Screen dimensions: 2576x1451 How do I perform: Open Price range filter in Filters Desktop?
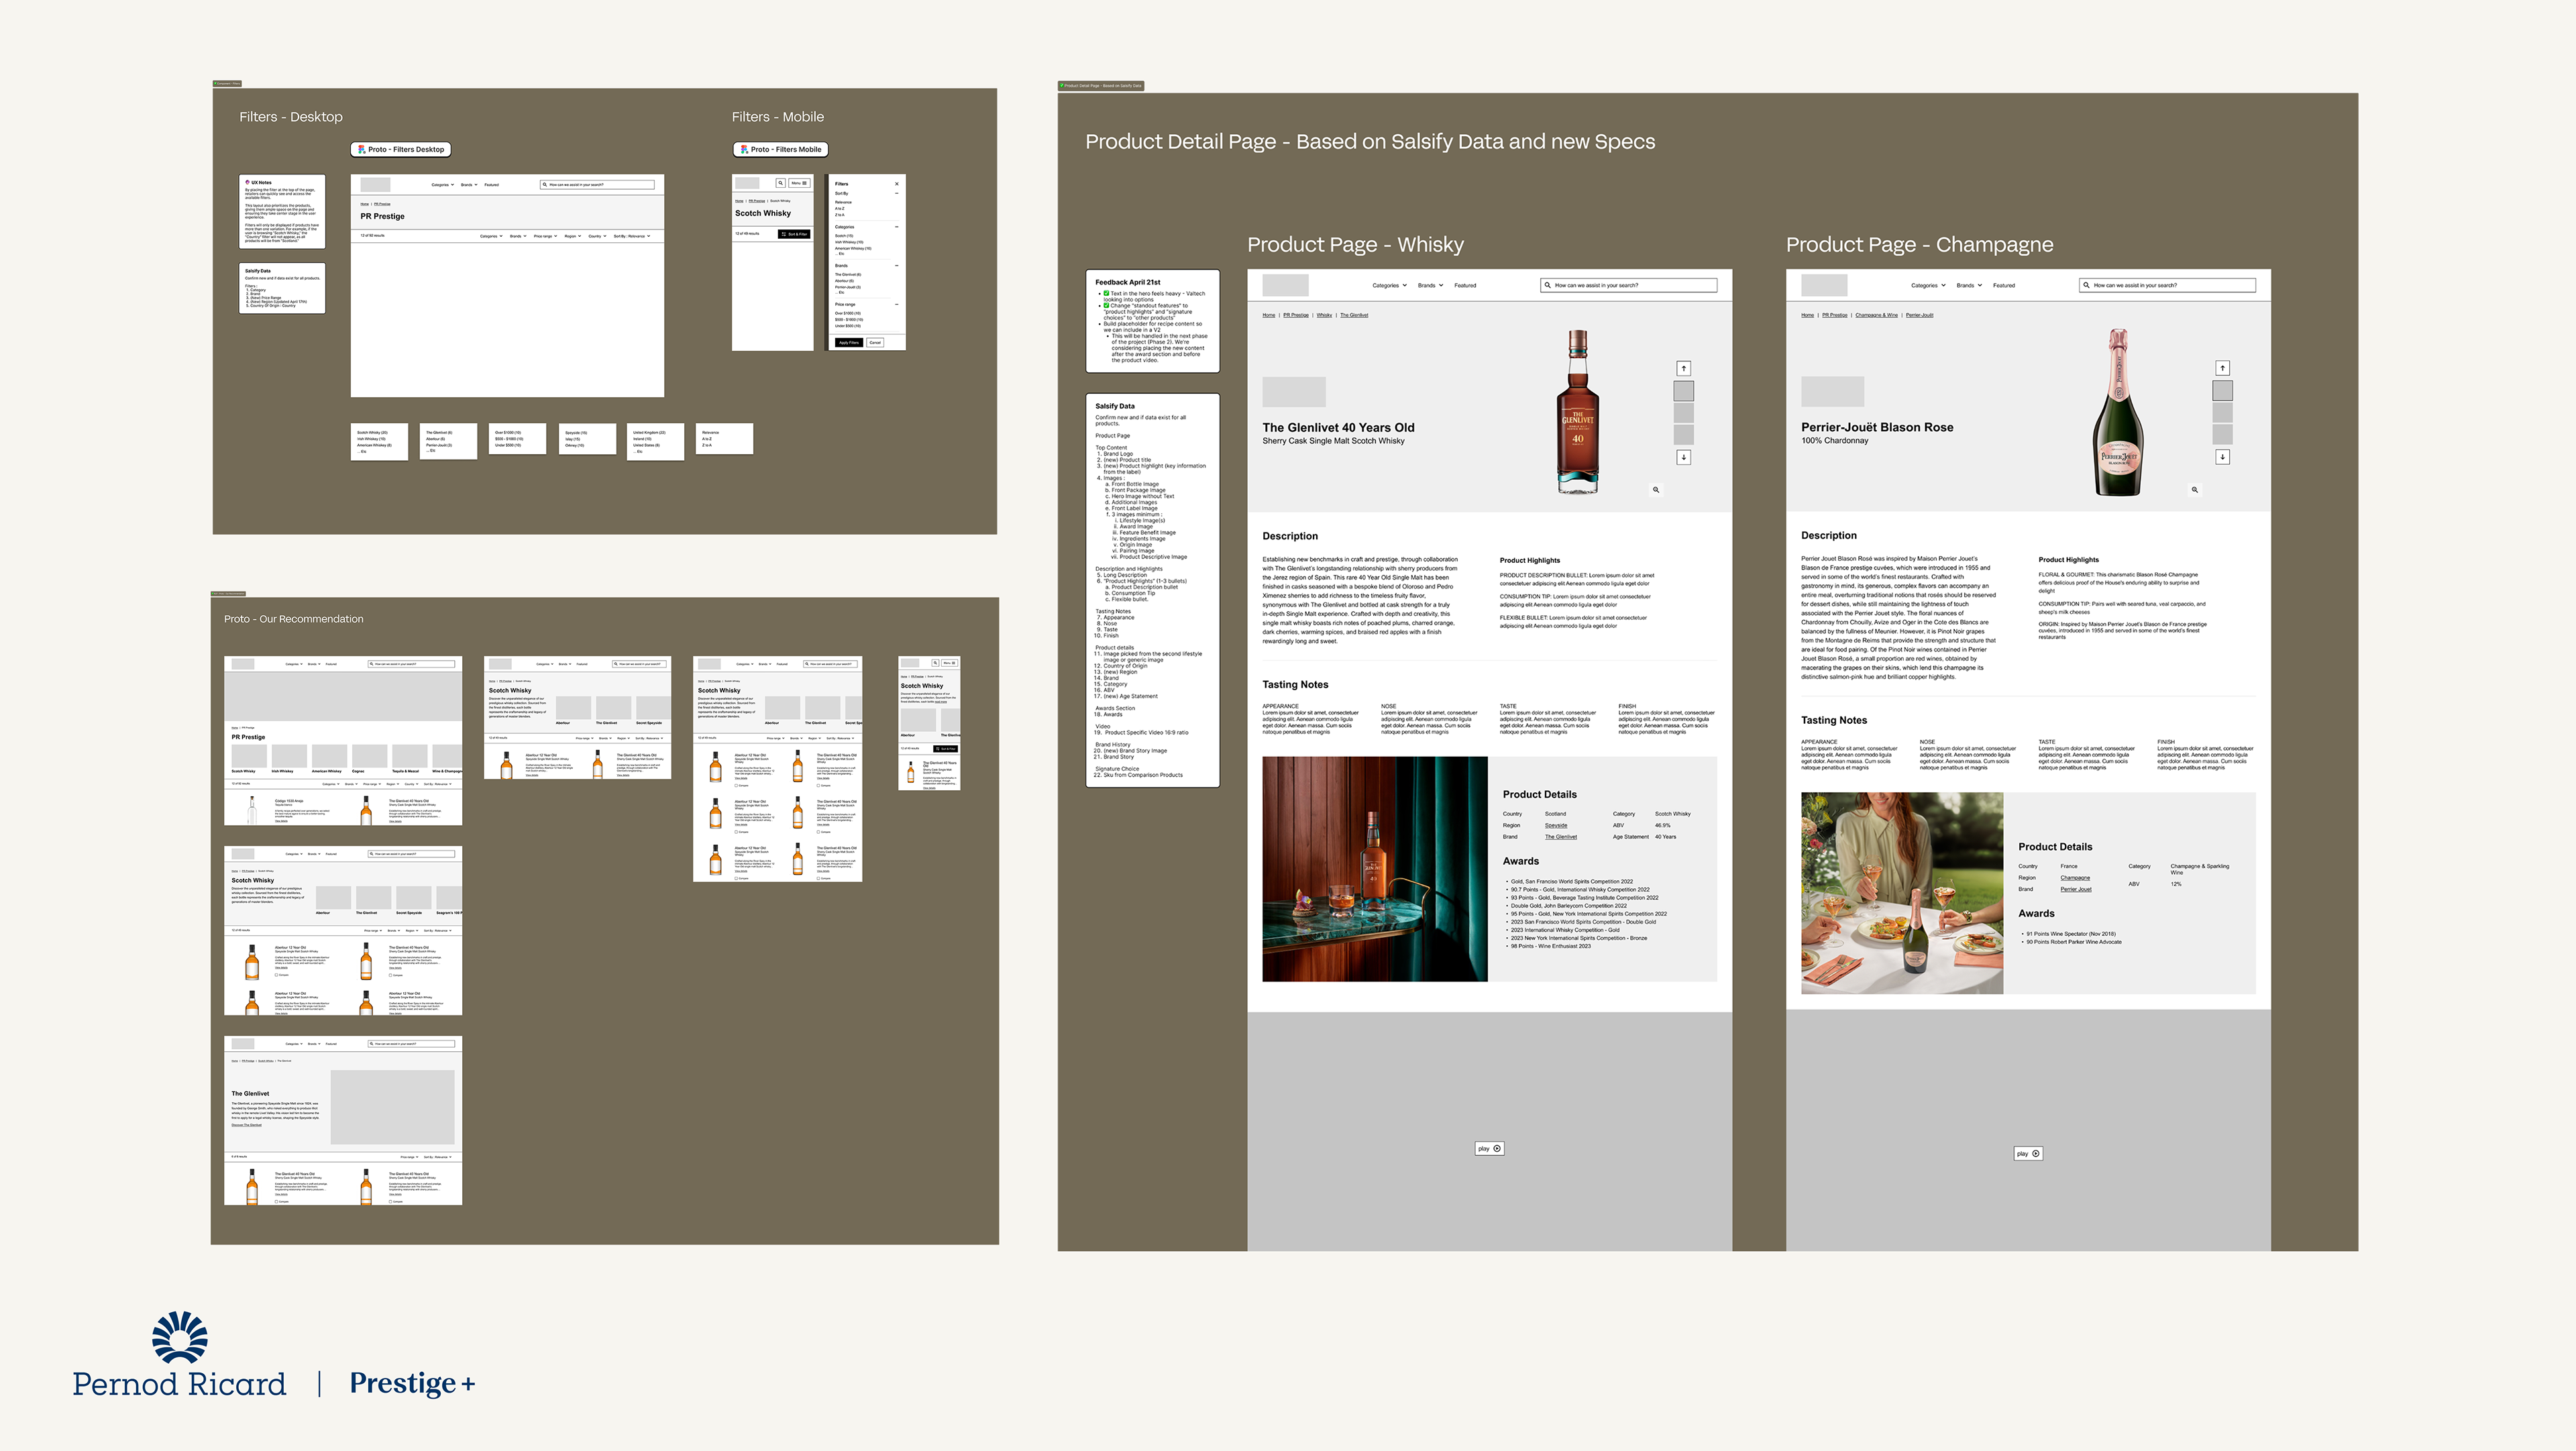click(x=546, y=237)
